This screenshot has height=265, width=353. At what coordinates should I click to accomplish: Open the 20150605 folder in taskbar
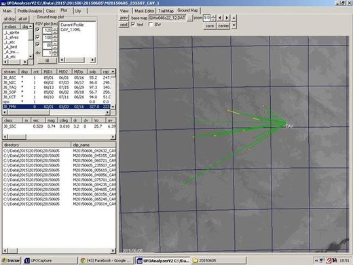pyautogui.click(x=219, y=261)
